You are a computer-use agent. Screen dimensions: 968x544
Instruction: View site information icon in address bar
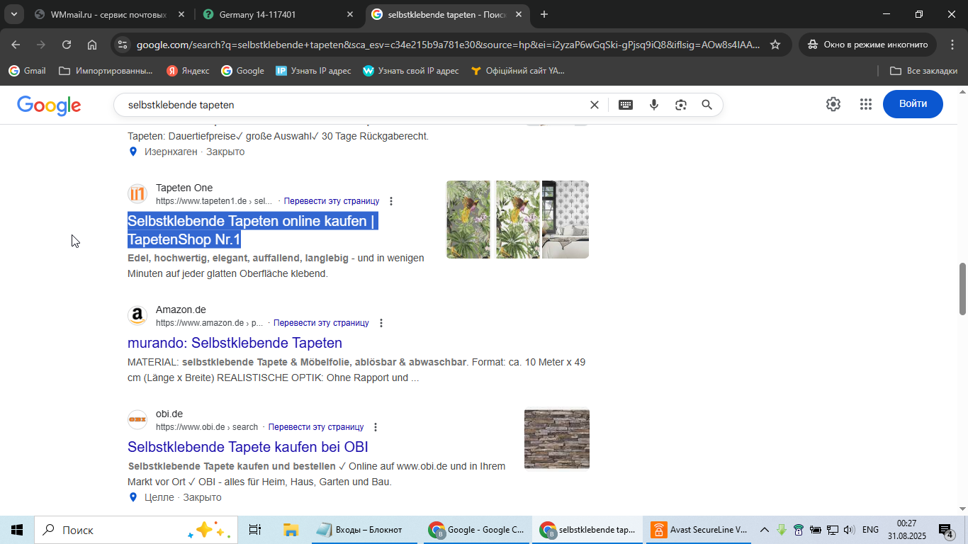coord(123,45)
